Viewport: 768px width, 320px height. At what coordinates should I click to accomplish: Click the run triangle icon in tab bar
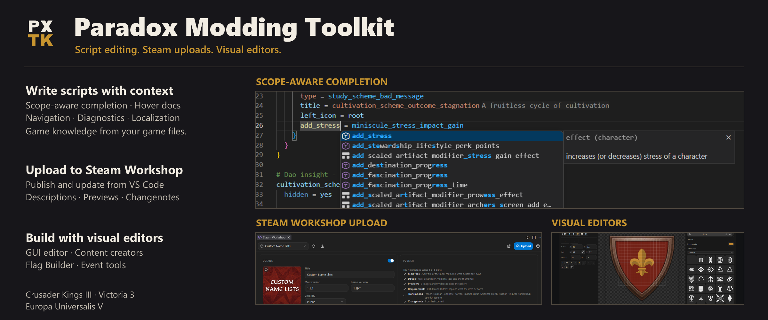(528, 237)
